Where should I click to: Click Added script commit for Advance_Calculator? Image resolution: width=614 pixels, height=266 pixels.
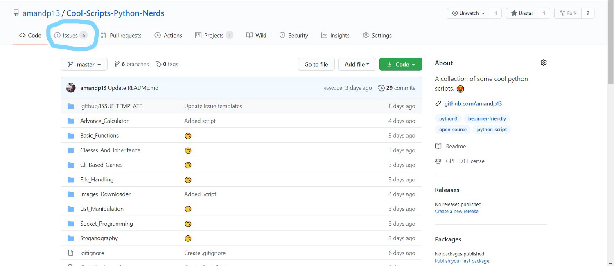(x=200, y=121)
